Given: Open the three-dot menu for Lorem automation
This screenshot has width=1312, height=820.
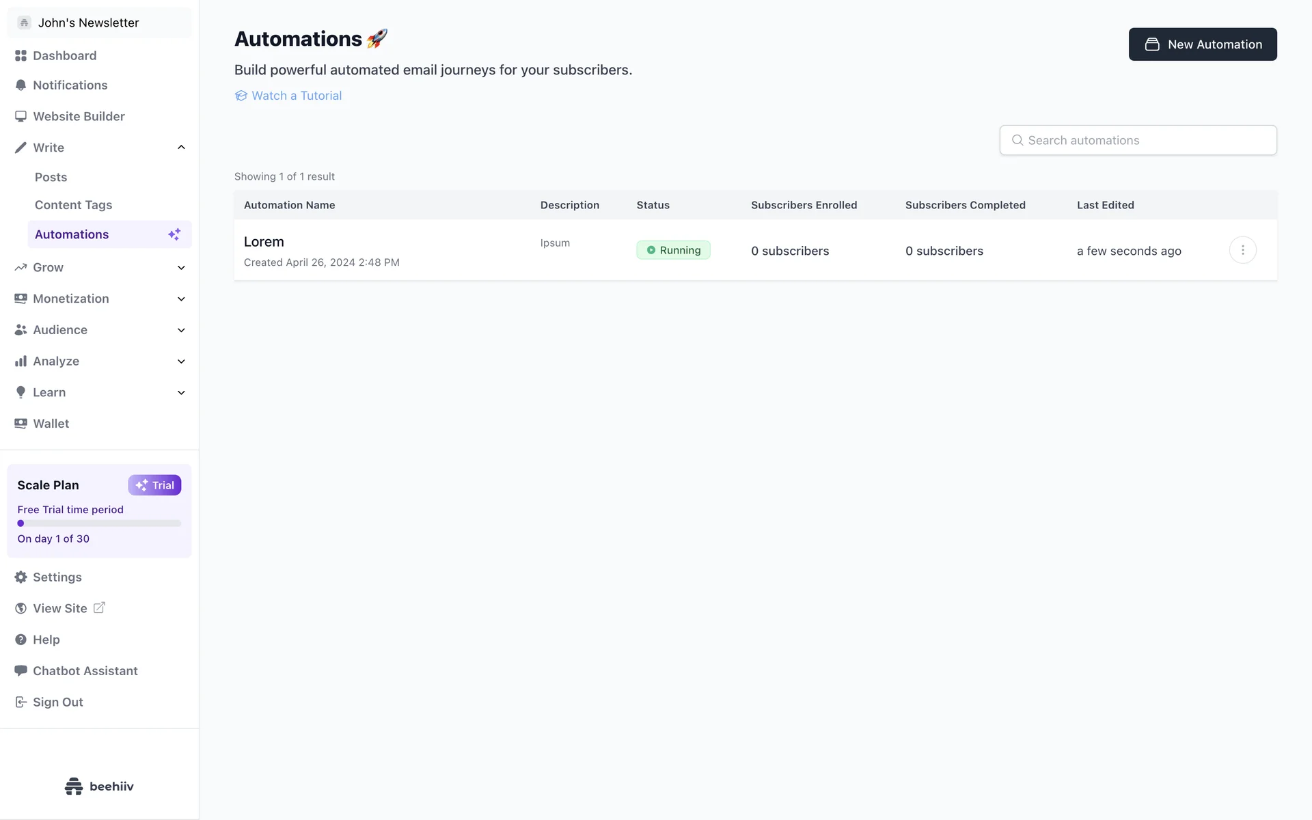Looking at the screenshot, I should 1242,250.
